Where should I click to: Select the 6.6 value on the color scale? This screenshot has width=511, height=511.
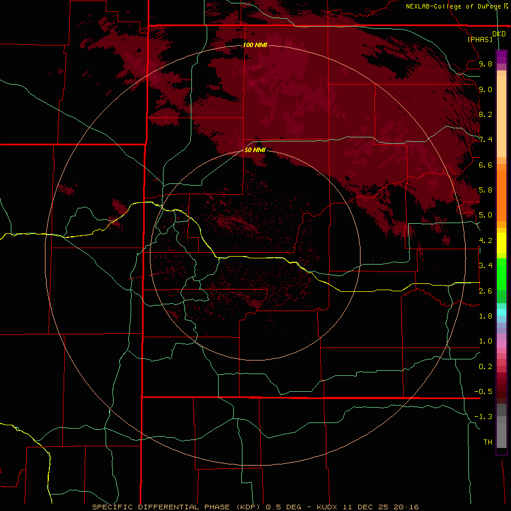tap(485, 165)
